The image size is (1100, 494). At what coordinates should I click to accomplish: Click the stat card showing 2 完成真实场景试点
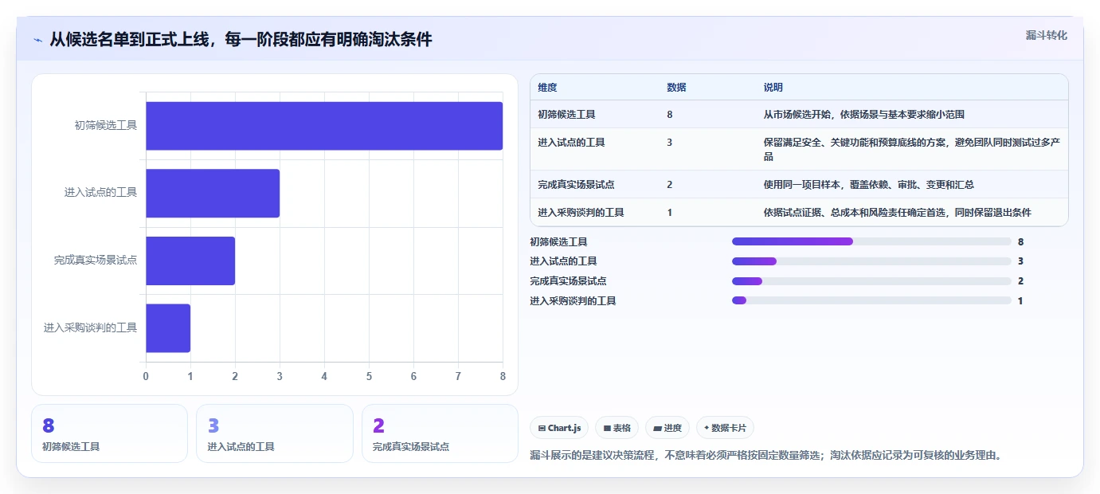click(440, 433)
